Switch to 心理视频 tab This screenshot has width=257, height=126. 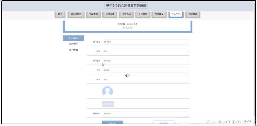coord(110,14)
